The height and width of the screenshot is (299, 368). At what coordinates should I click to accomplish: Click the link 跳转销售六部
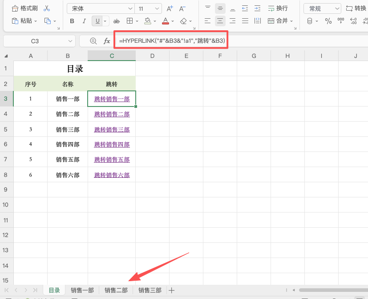(112, 175)
